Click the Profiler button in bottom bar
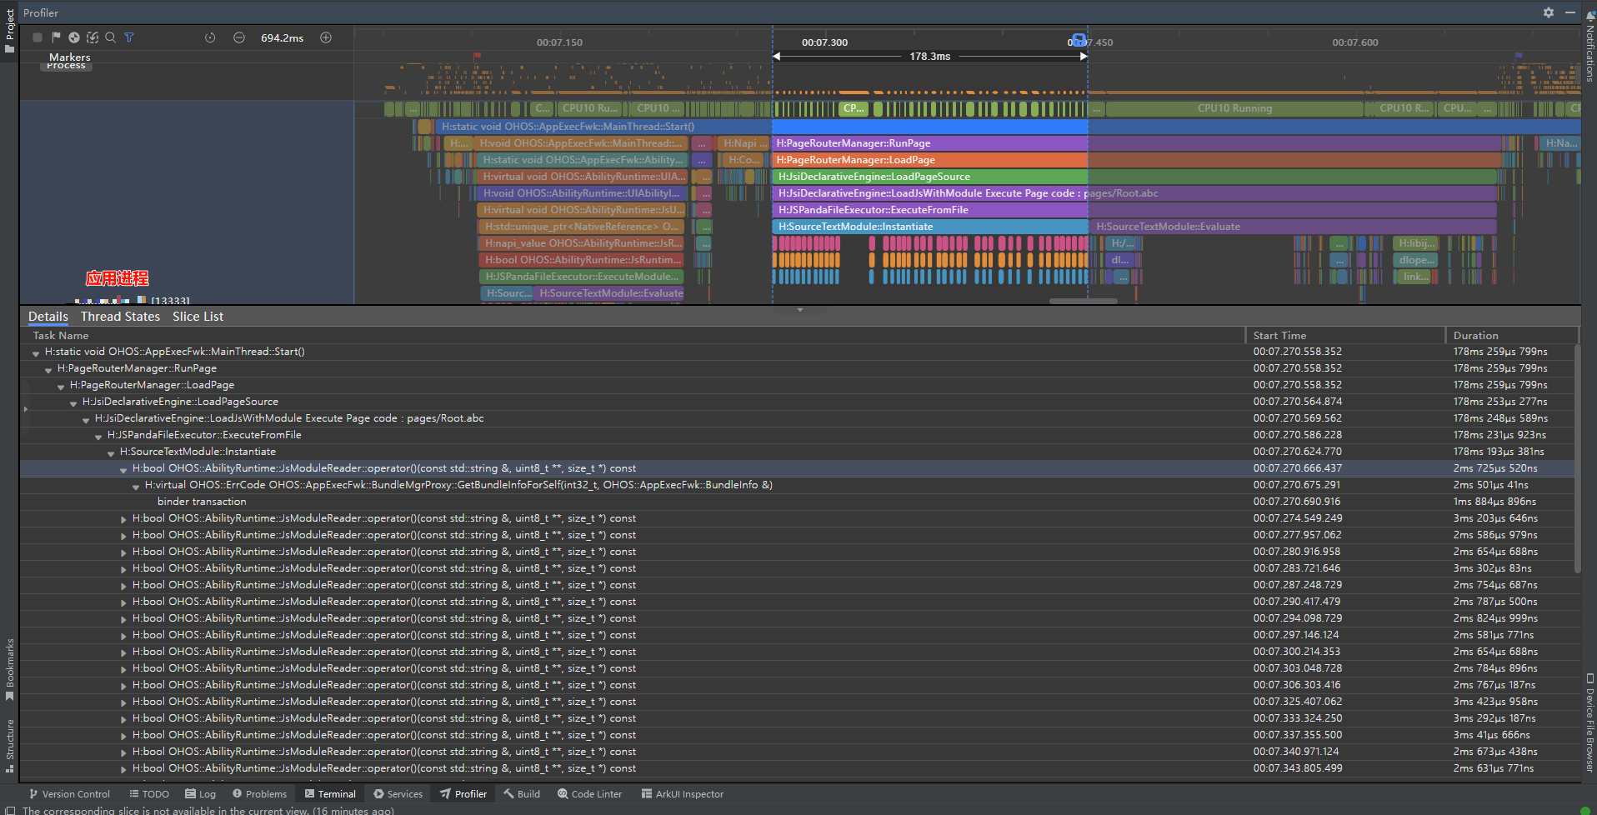 (463, 794)
